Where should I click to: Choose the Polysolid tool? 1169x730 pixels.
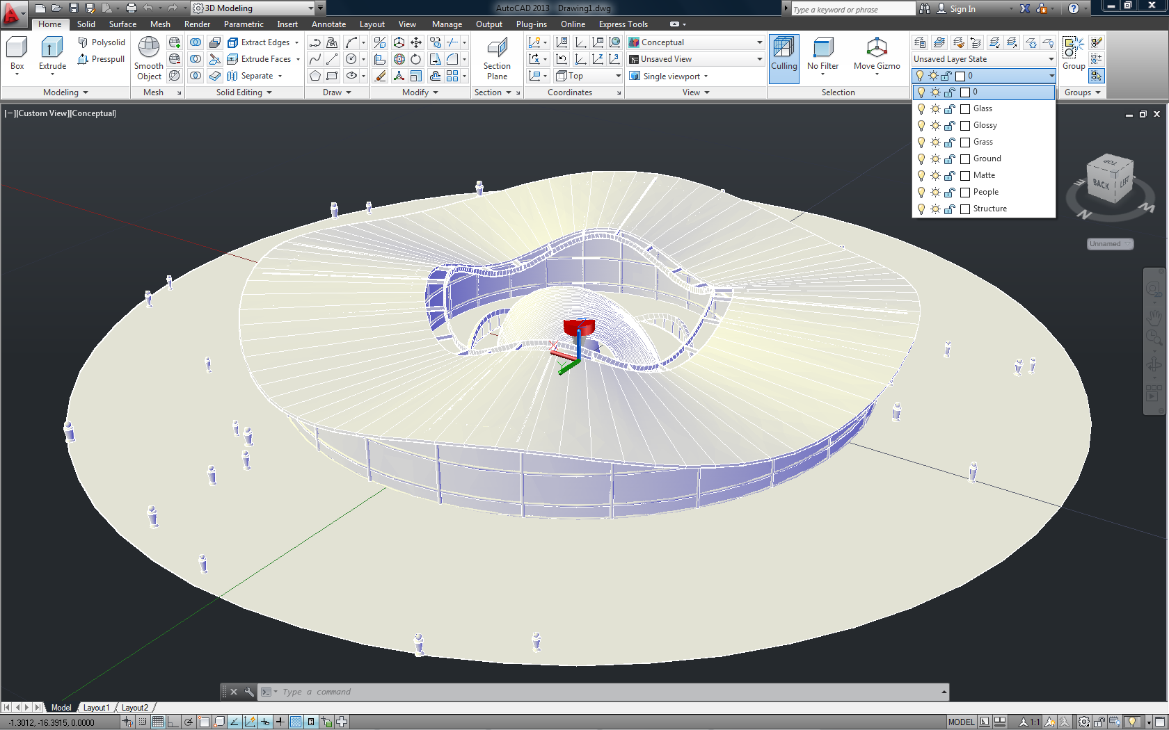102,42
